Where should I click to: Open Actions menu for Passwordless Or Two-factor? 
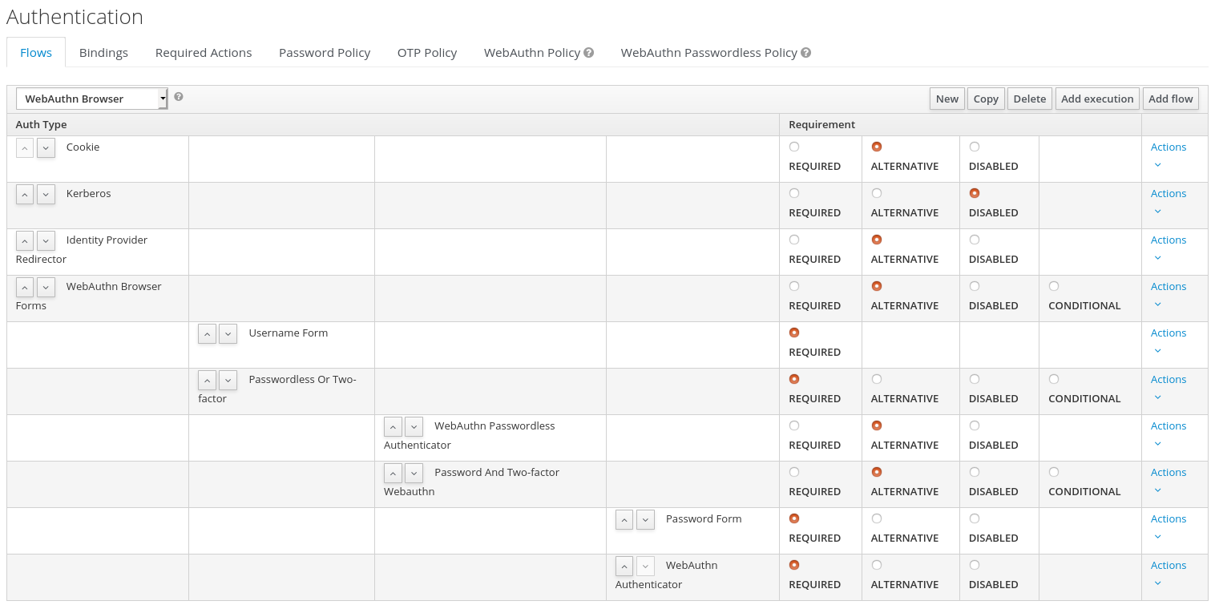pyautogui.click(x=1168, y=388)
